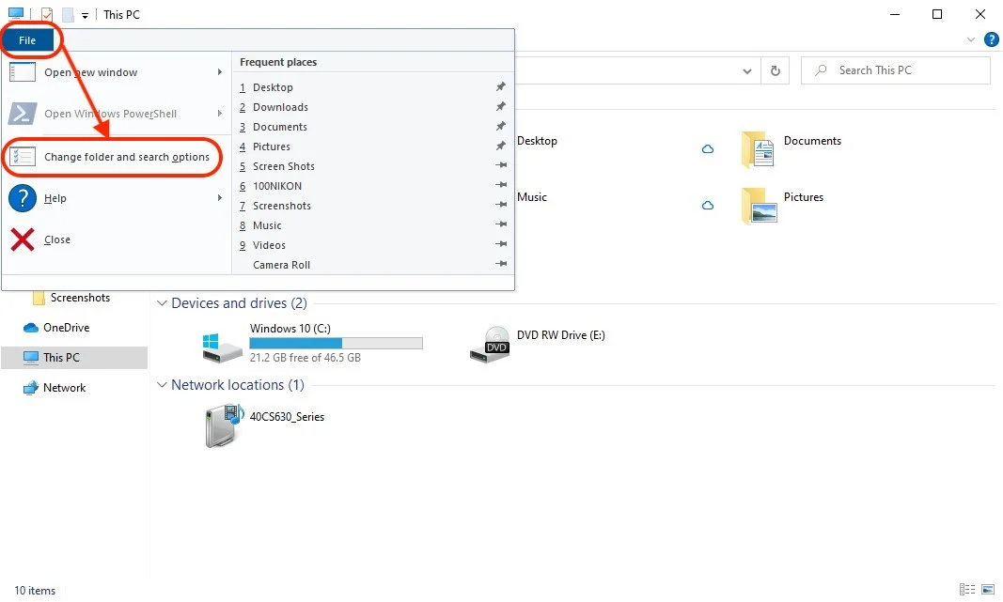Click the C: drive storage usage bar
This screenshot has width=1003, height=602.
tap(336, 343)
